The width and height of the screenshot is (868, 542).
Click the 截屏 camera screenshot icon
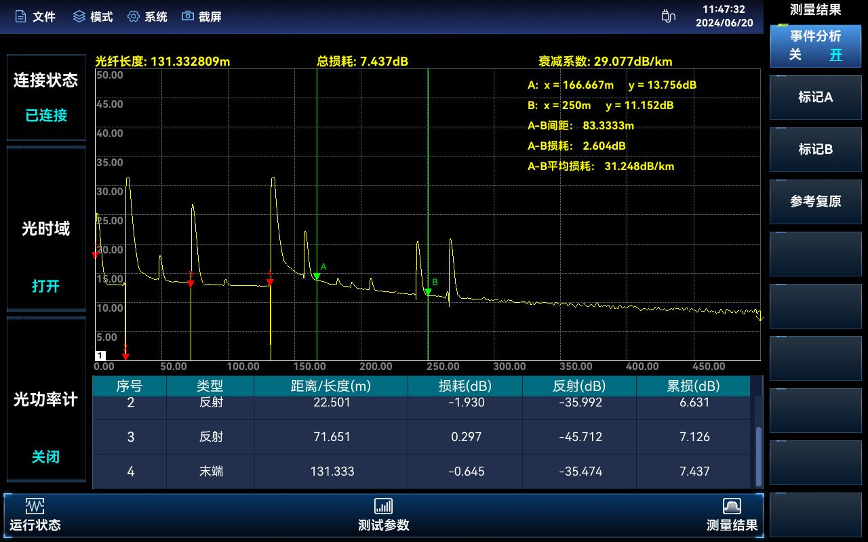(x=188, y=16)
